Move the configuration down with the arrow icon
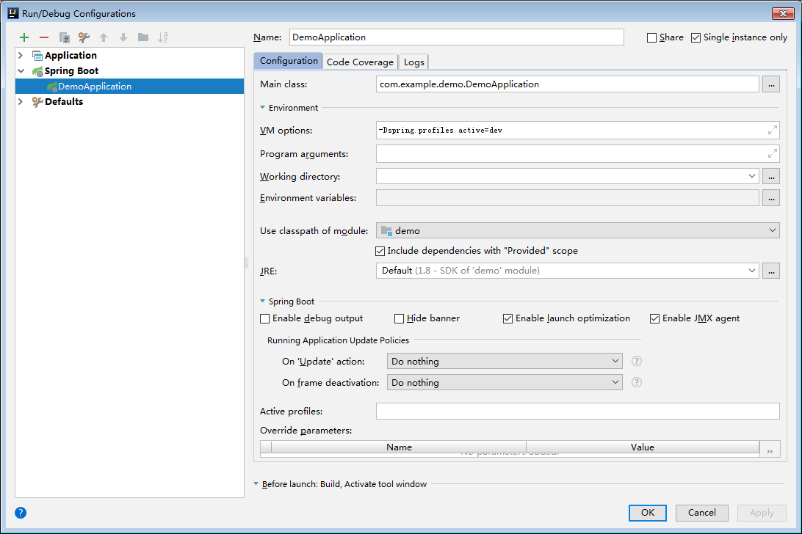The width and height of the screenshot is (802, 534). (123, 37)
